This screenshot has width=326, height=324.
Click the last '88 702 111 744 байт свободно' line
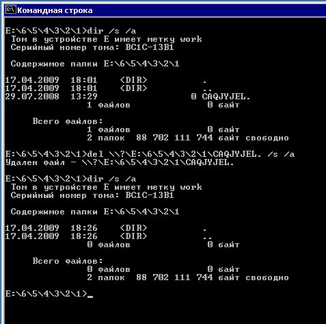tap(213, 277)
